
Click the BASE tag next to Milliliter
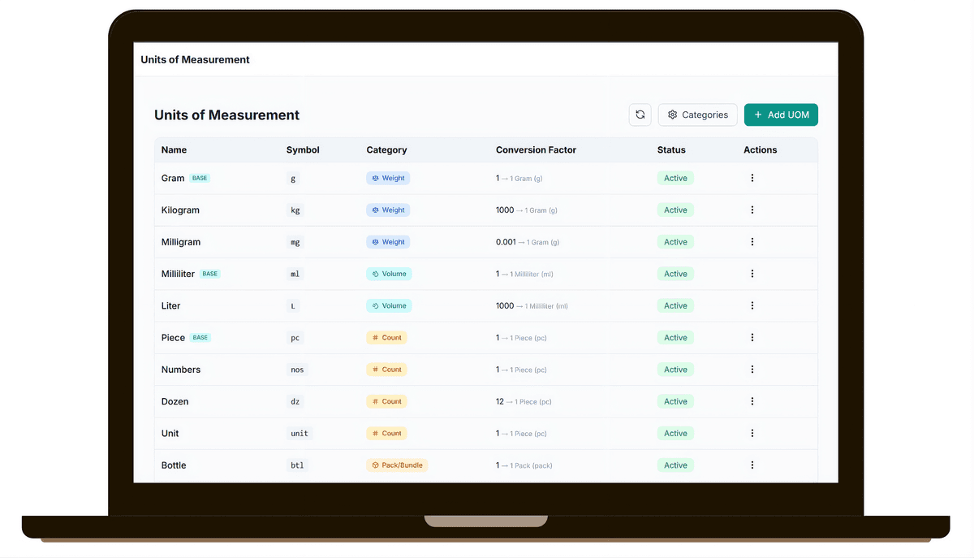[x=210, y=274]
